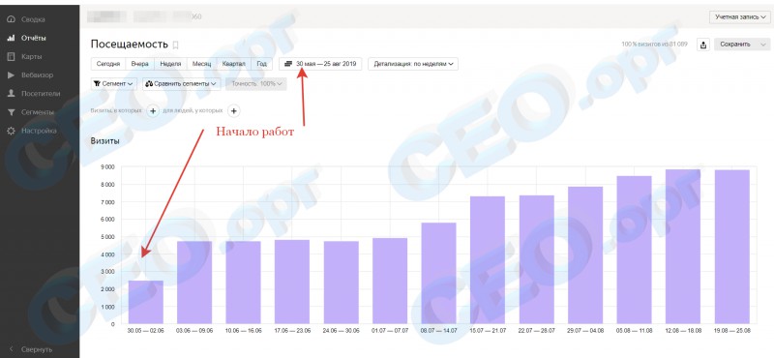The image size is (774, 358).
Task: Click the bar for week 29.07 — 04.08
Action: pos(585,255)
